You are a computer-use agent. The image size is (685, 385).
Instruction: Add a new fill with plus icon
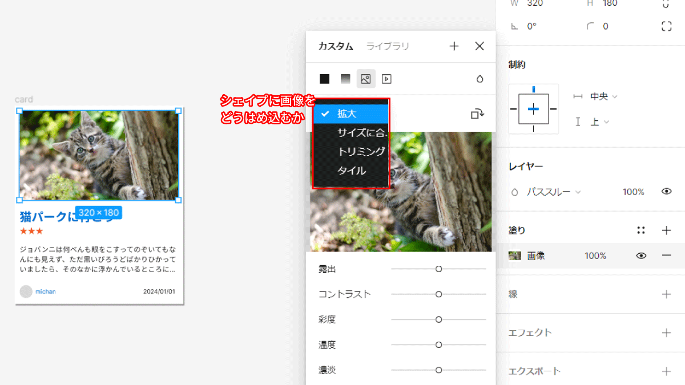666,230
